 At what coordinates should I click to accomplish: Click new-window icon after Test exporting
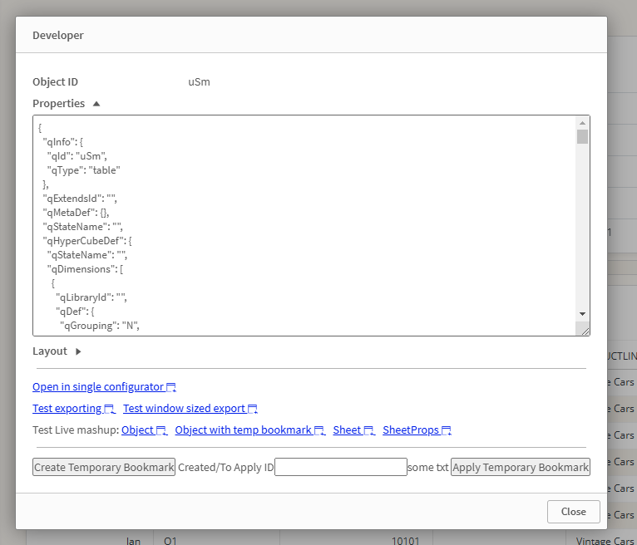click(109, 409)
